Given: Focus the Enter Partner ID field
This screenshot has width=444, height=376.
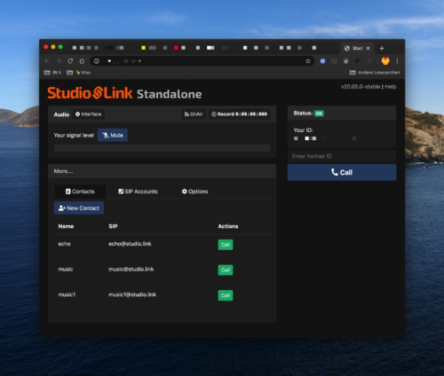Looking at the screenshot, I should (342, 156).
